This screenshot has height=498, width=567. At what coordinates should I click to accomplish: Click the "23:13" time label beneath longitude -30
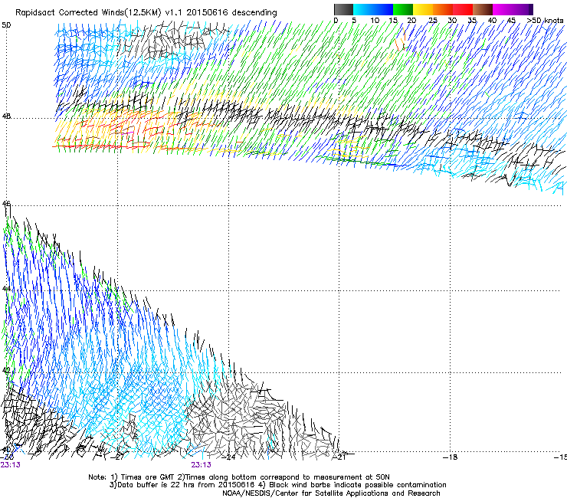click(11, 465)
